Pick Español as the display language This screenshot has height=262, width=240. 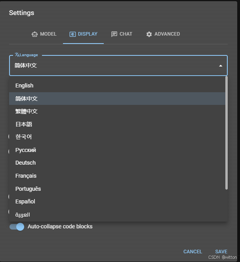pyautogui.click(x=25, y=201)
